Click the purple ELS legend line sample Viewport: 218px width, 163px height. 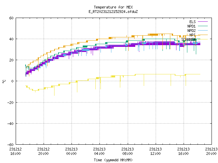(x=203, y=22)
